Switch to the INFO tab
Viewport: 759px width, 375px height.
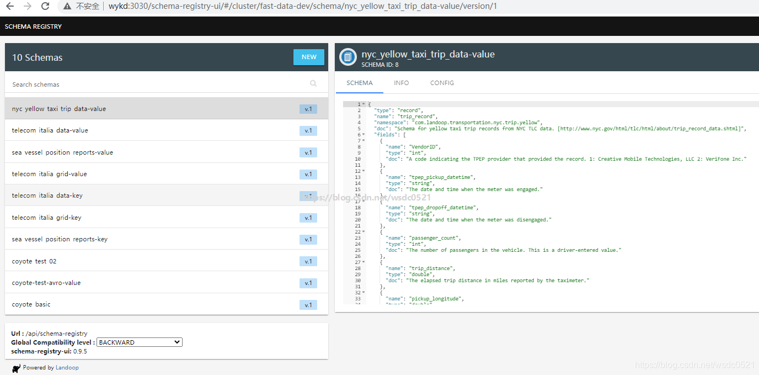[x=402, y=83]
